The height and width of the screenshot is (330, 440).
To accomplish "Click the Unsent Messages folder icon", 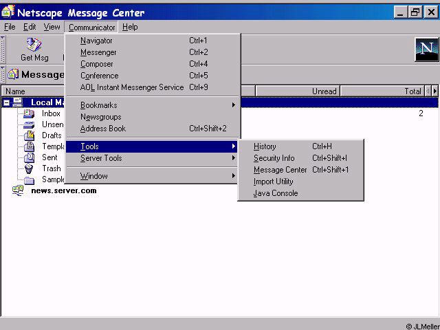I will 29,125.
